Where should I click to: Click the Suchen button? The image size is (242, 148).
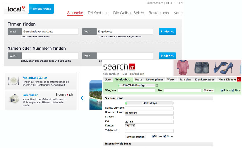[x=209, y=91]
